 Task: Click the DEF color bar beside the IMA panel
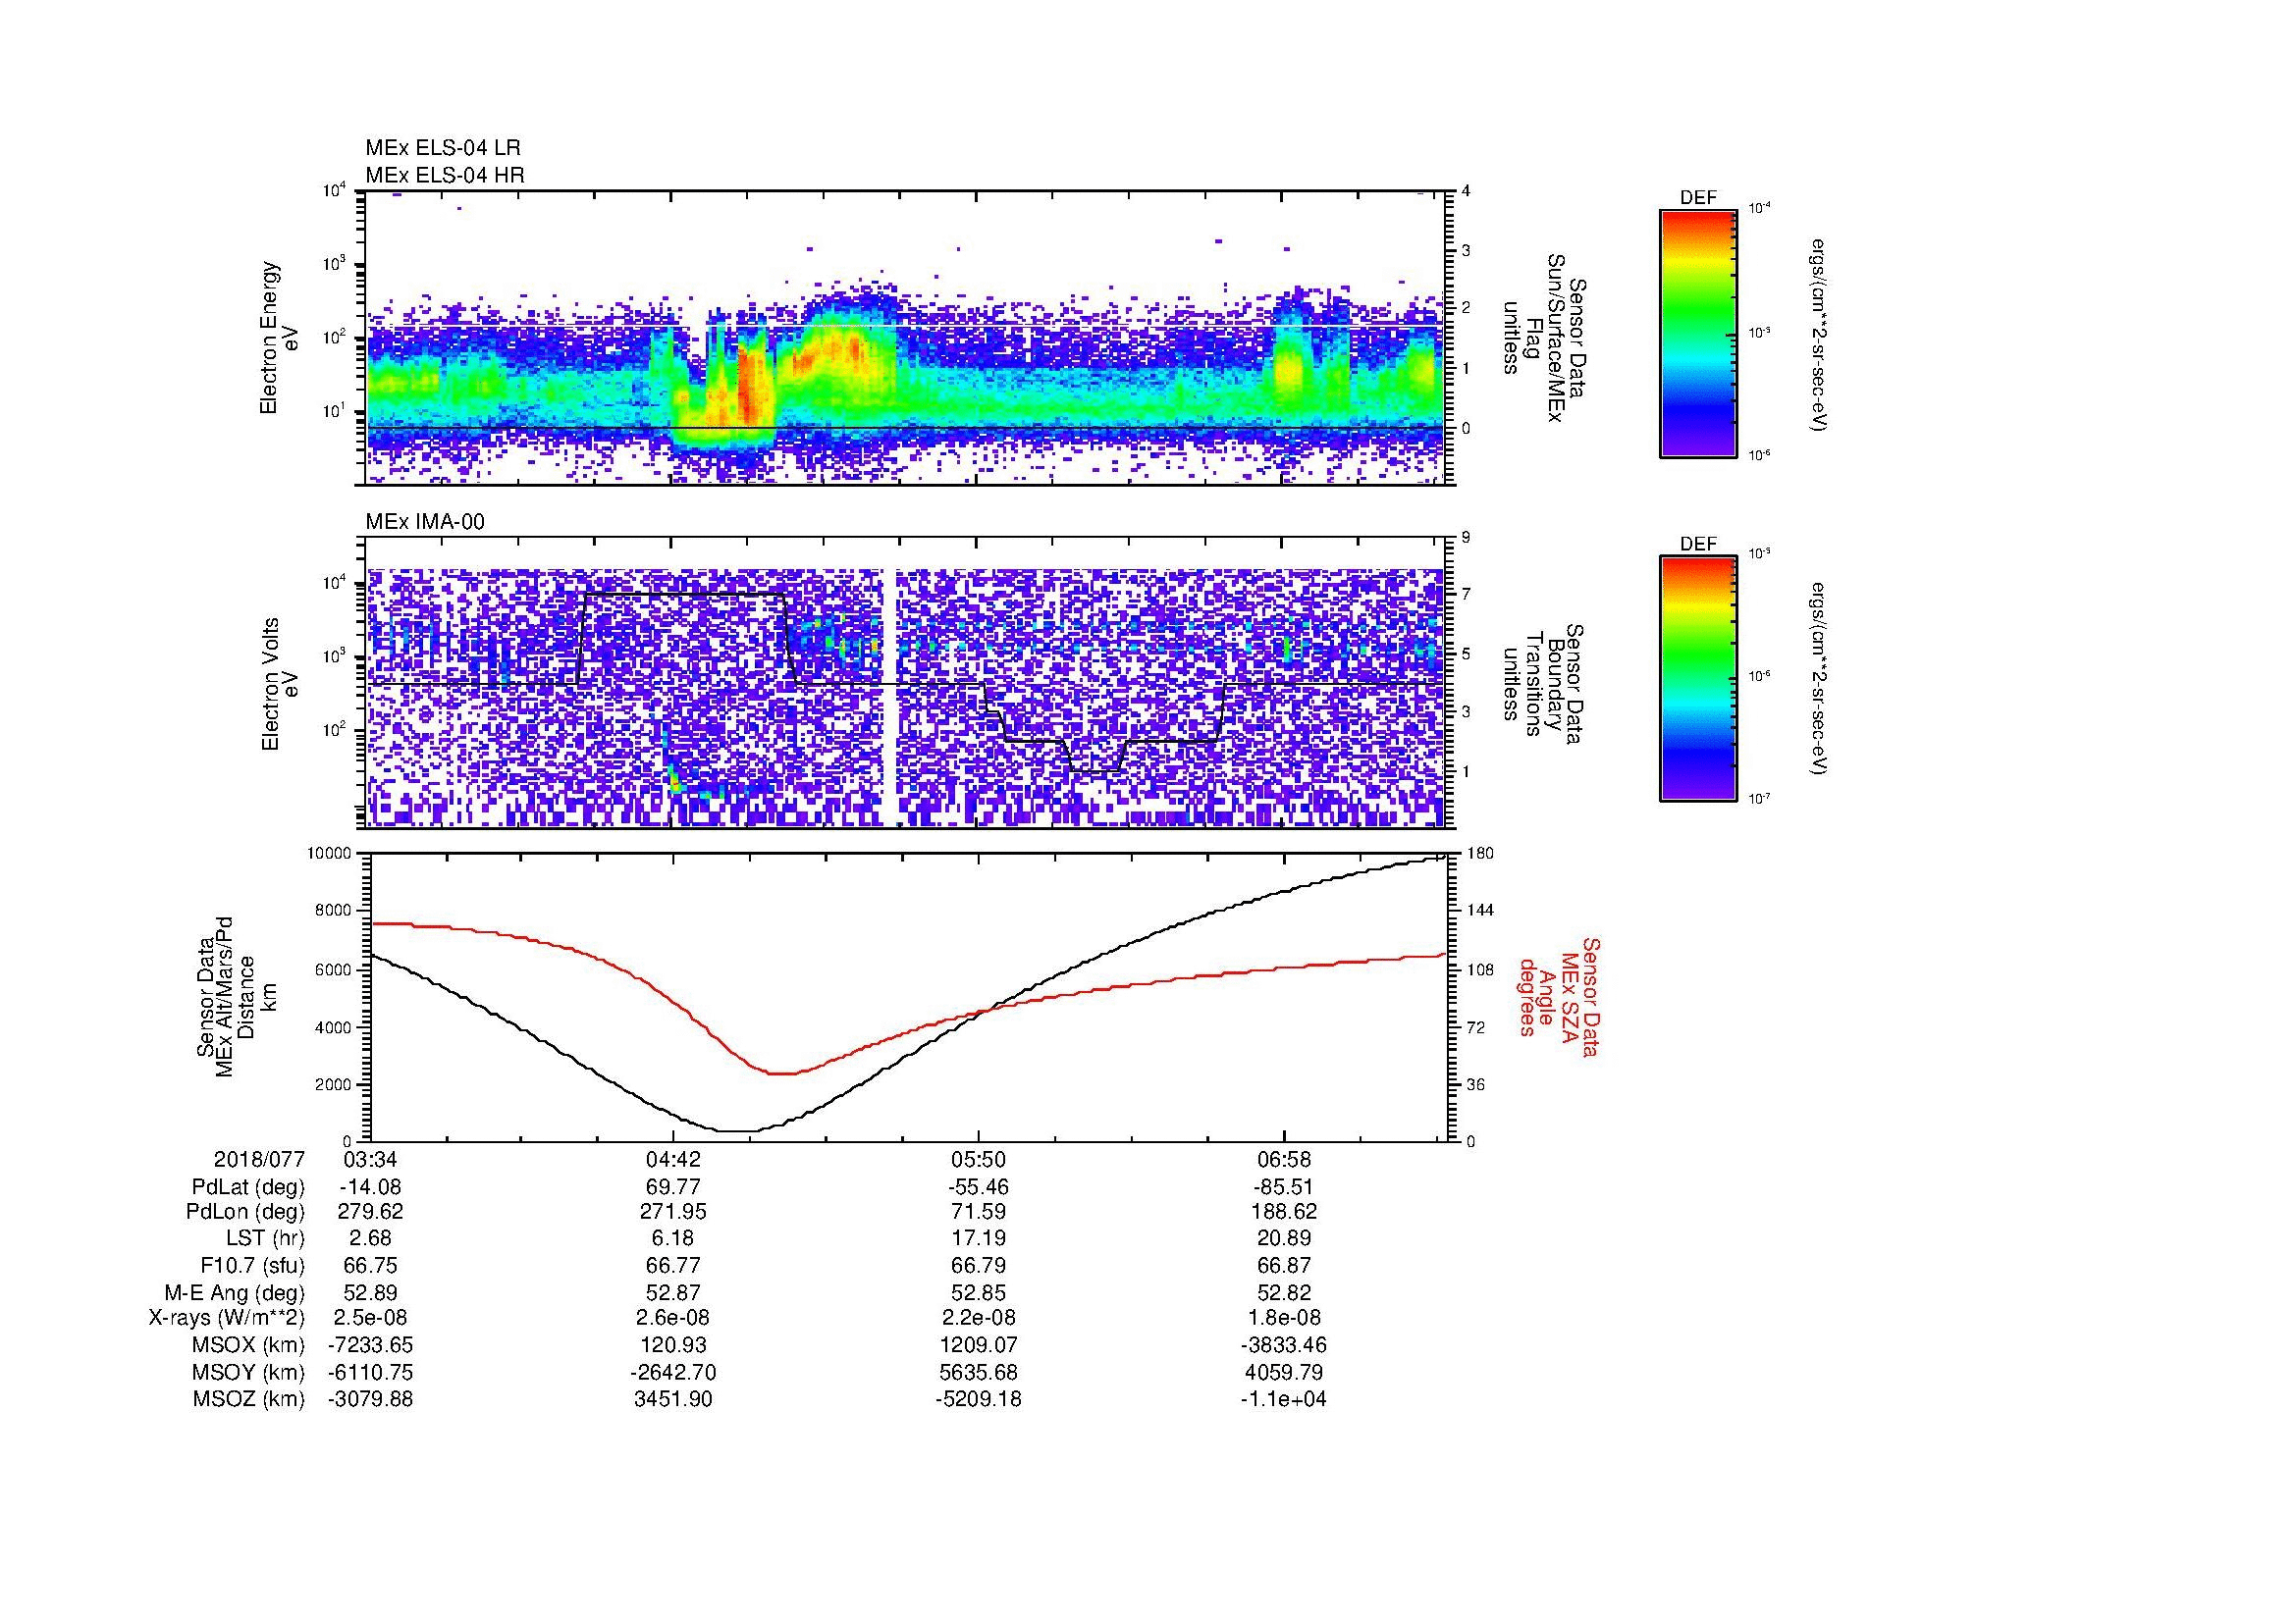(1698, 679)
